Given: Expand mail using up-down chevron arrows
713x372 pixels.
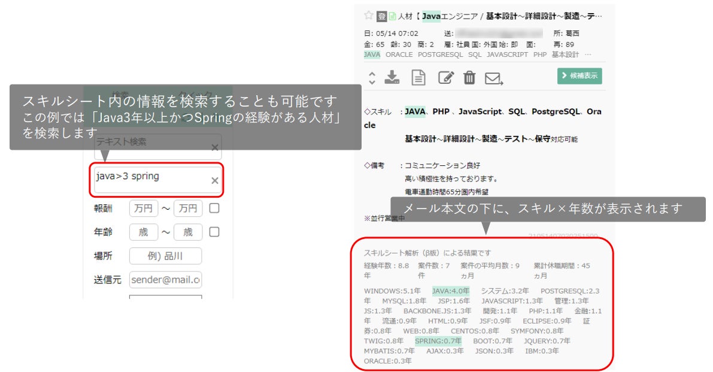Looking at the screenshot, I should click(372, 78).
